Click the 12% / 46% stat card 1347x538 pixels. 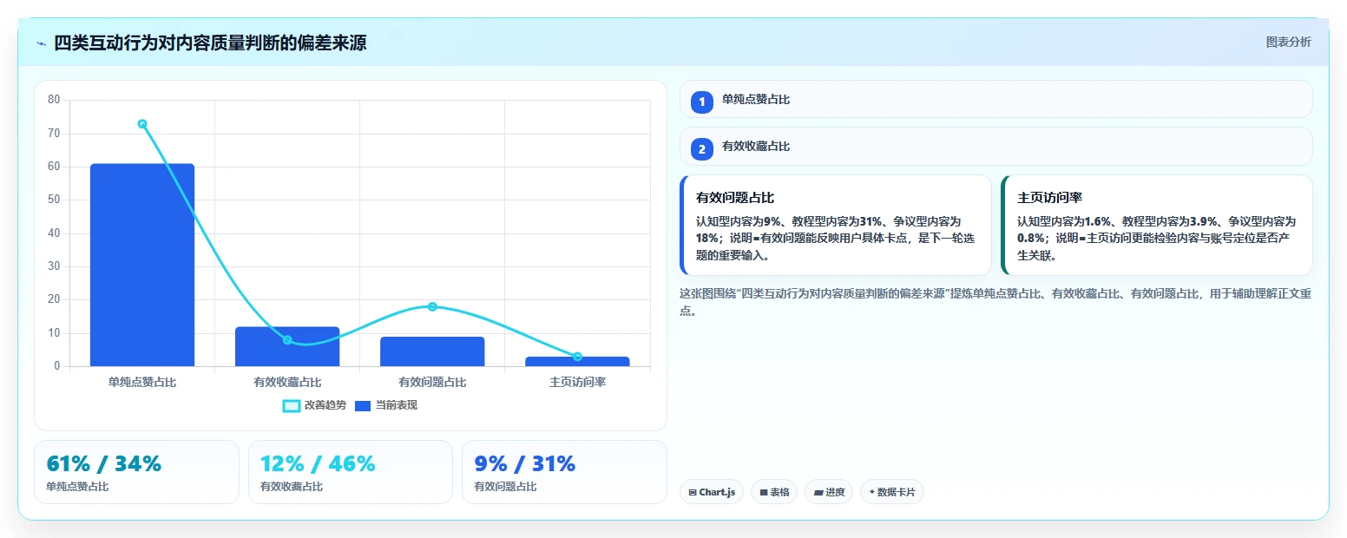click(x=351, y=472)
